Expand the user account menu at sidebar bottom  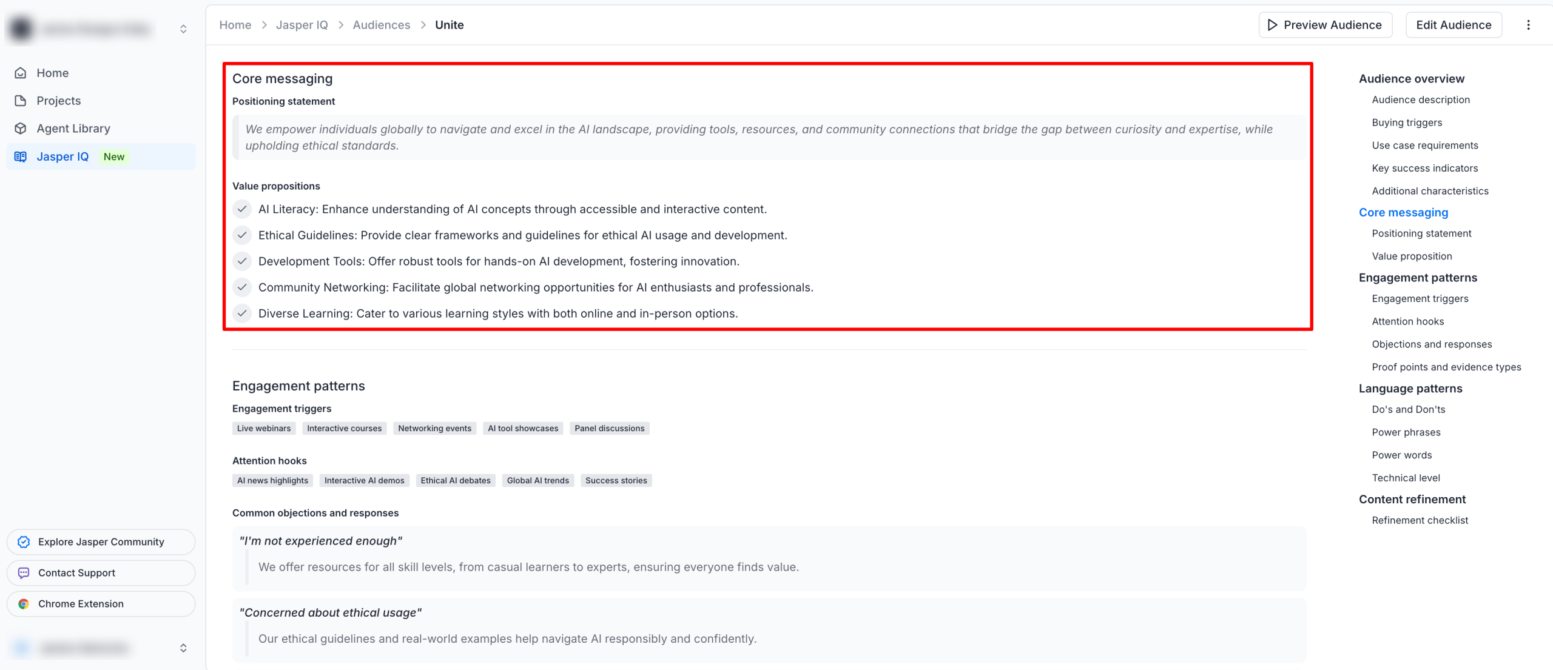coord(183,648)
